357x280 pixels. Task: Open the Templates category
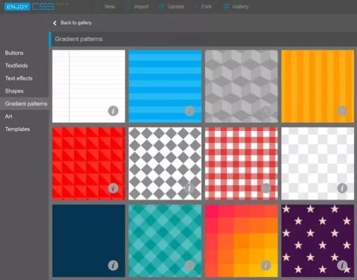(17, 129)
